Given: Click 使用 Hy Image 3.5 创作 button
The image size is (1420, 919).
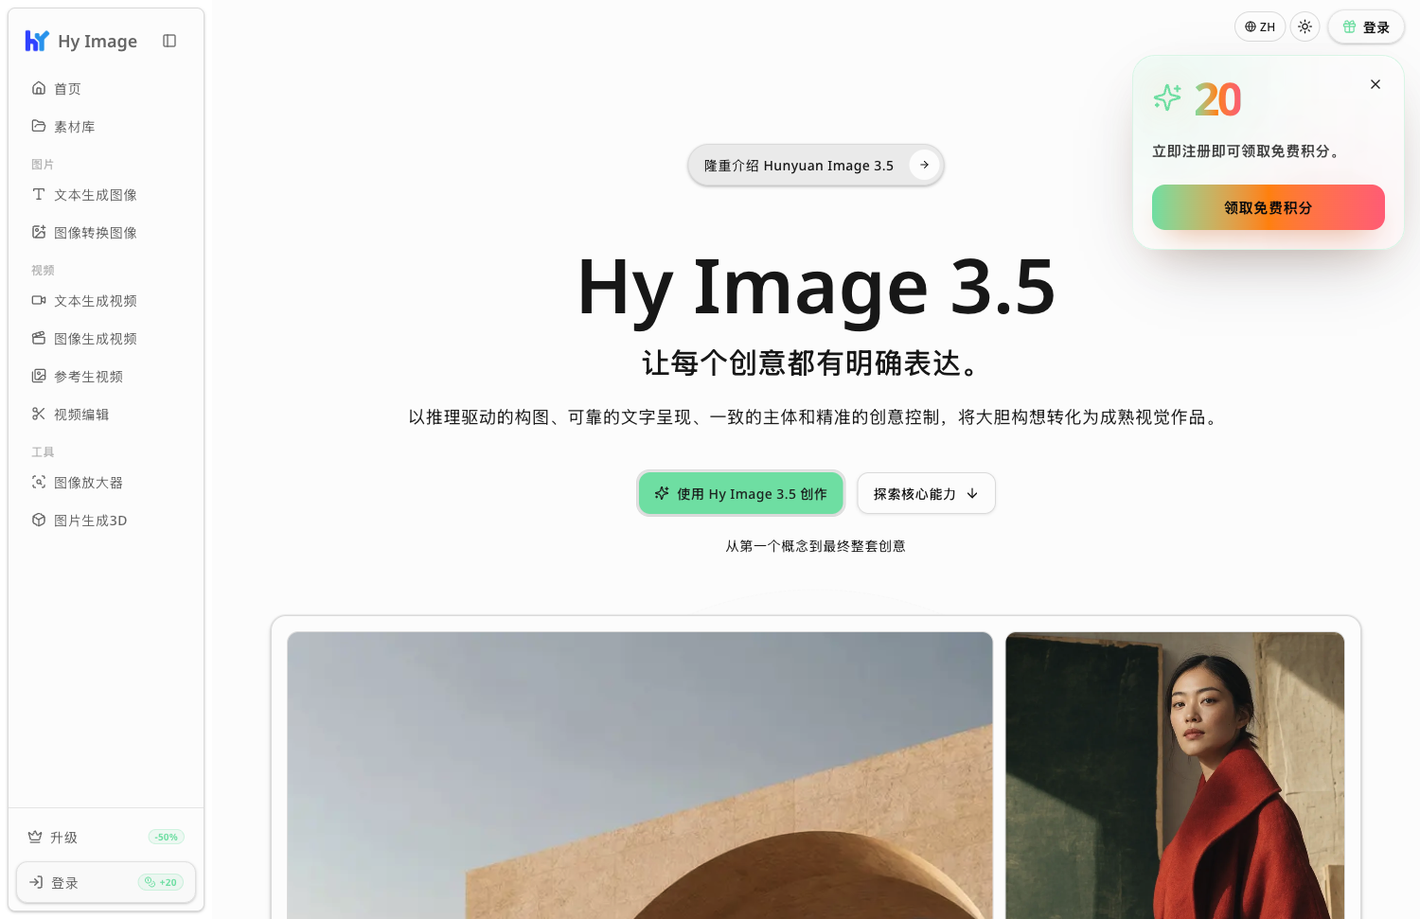Looking at the screenshot, I should click(740, 493).
